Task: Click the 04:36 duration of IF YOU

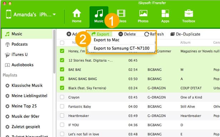Action: click(x=133, y=125)
